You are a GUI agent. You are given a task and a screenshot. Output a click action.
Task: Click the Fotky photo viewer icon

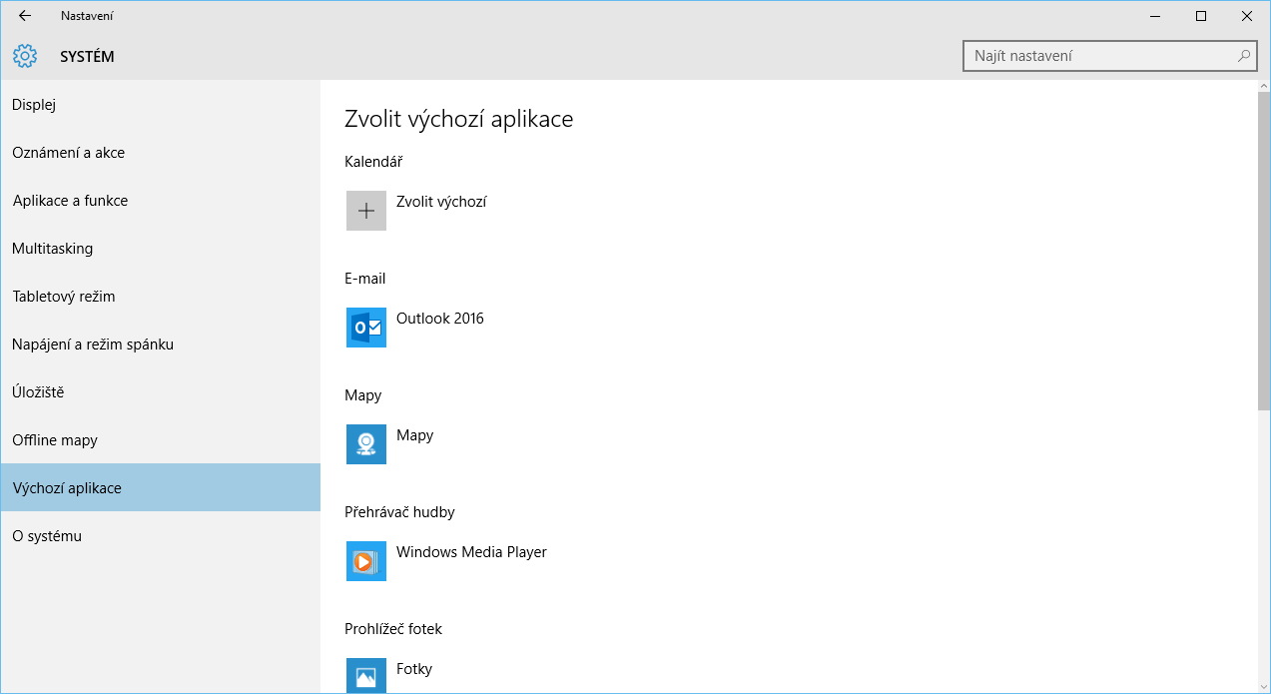365,675
